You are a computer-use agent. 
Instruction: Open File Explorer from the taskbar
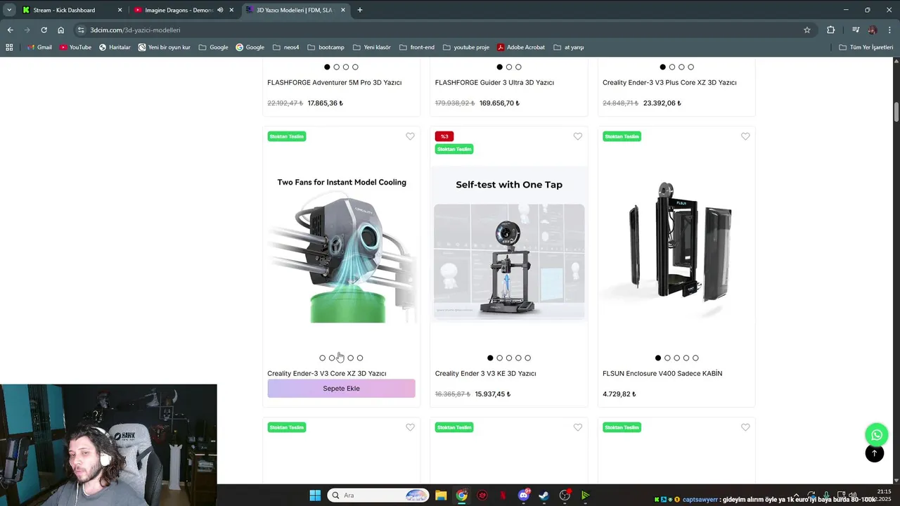pyautogui.click(x=441, y=495)
